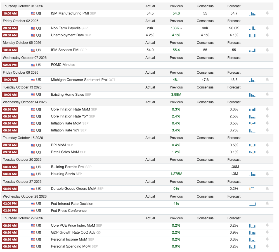The height and width of the screenshot is (252, 279).
Task: Open the ISM Services PMI event link
Action: [65, 50]
